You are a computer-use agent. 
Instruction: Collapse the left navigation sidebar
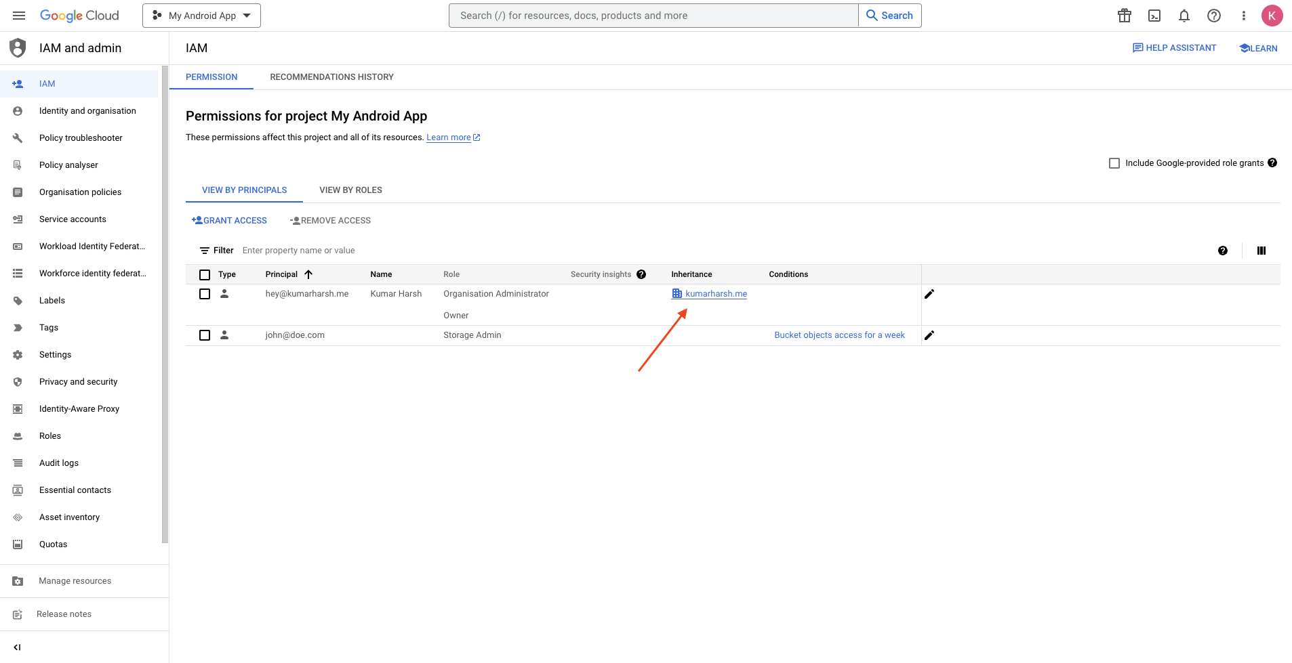point(18,647)
